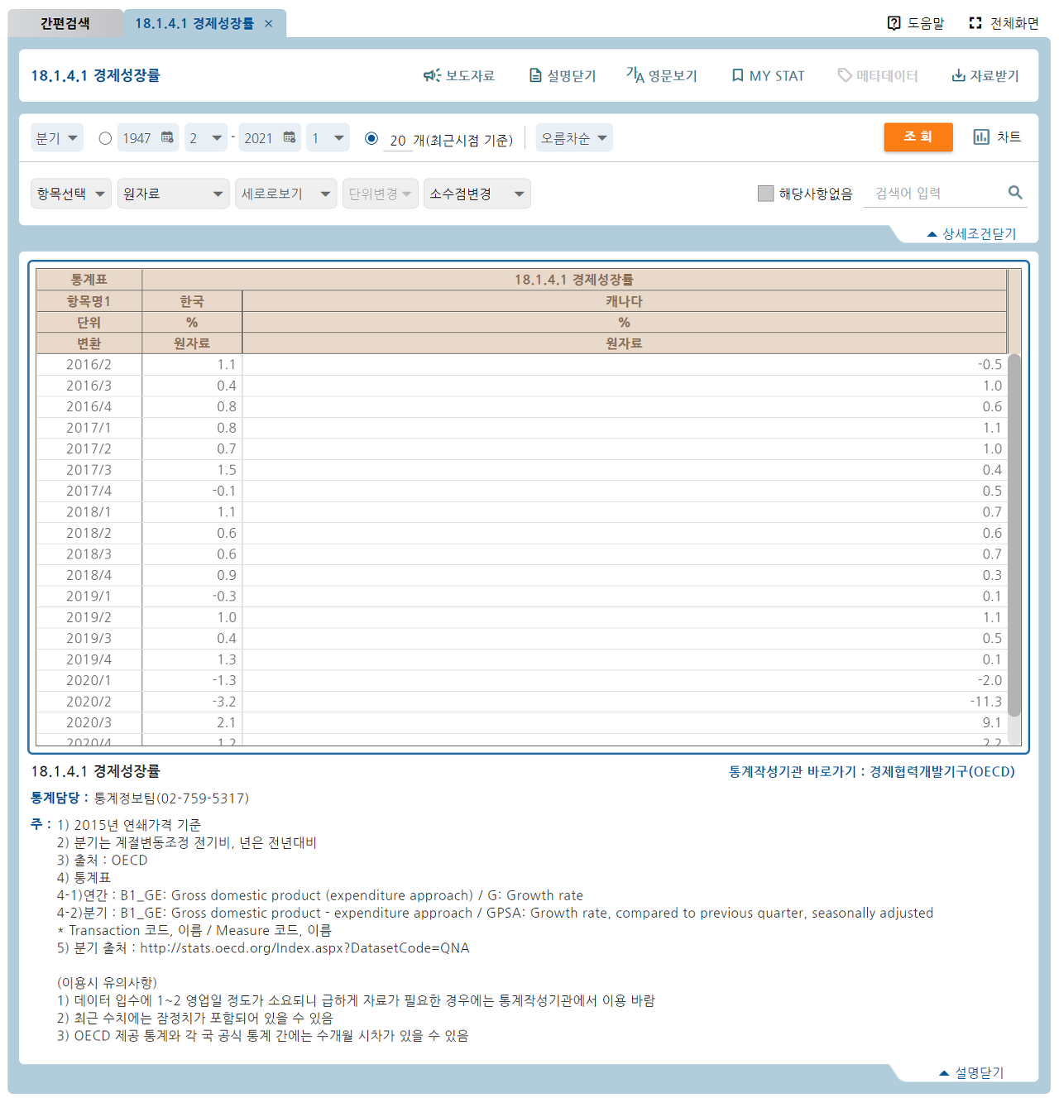Open chart view with 차트 icon

click(981, 137)
